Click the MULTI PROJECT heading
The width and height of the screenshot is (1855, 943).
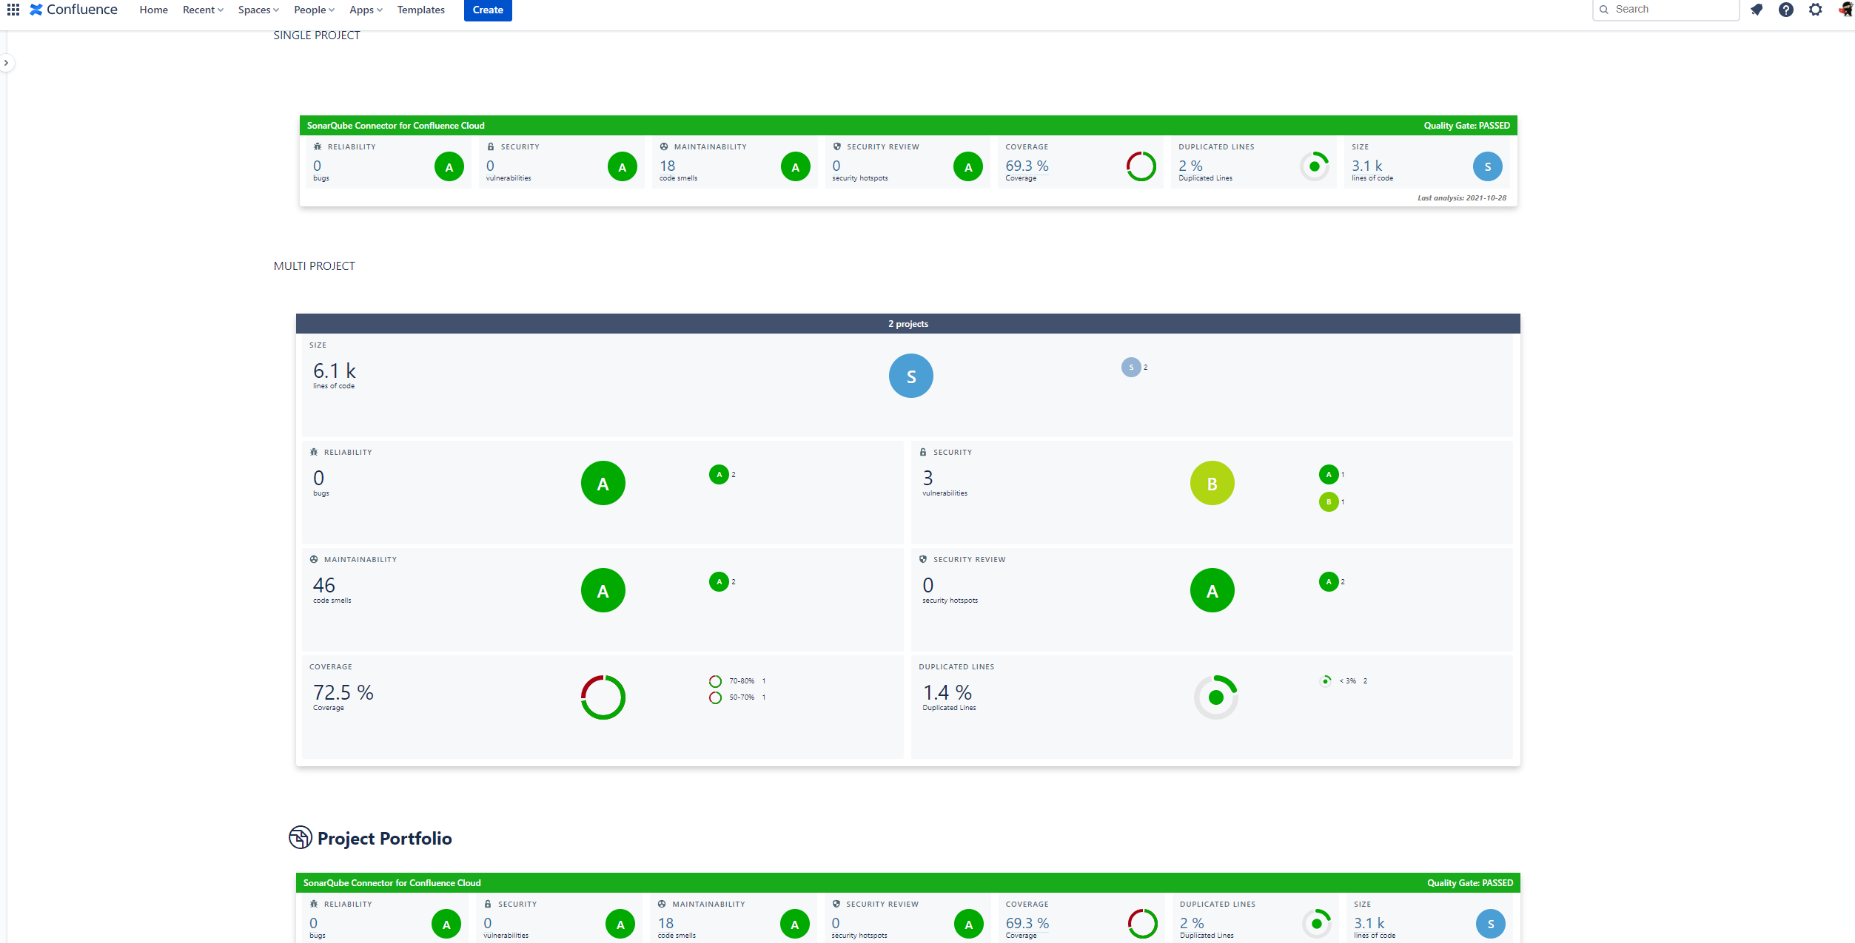pyautogui.click(x=315, y=266)
